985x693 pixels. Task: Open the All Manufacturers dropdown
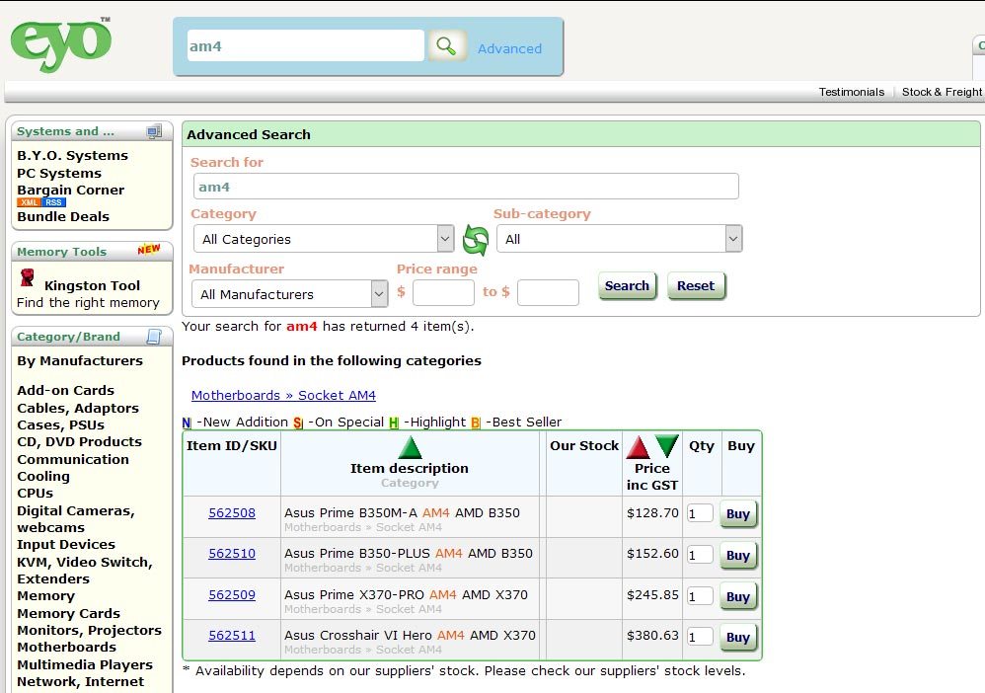[x=289, y=294]
